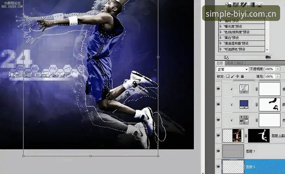Click the Posterize adjustment icon
Screen dimensions: 285x174
236,5
